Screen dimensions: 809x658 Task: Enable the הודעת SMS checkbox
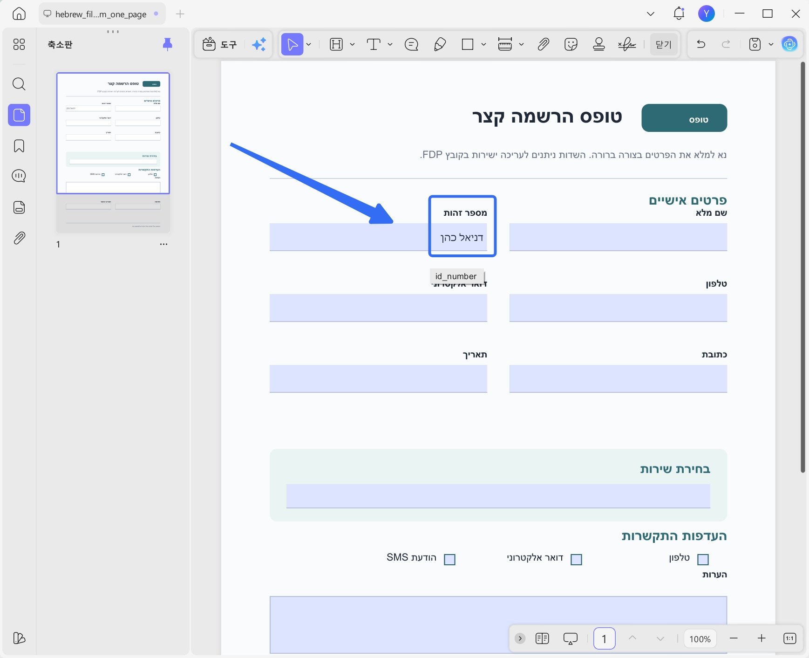(450, 559)
